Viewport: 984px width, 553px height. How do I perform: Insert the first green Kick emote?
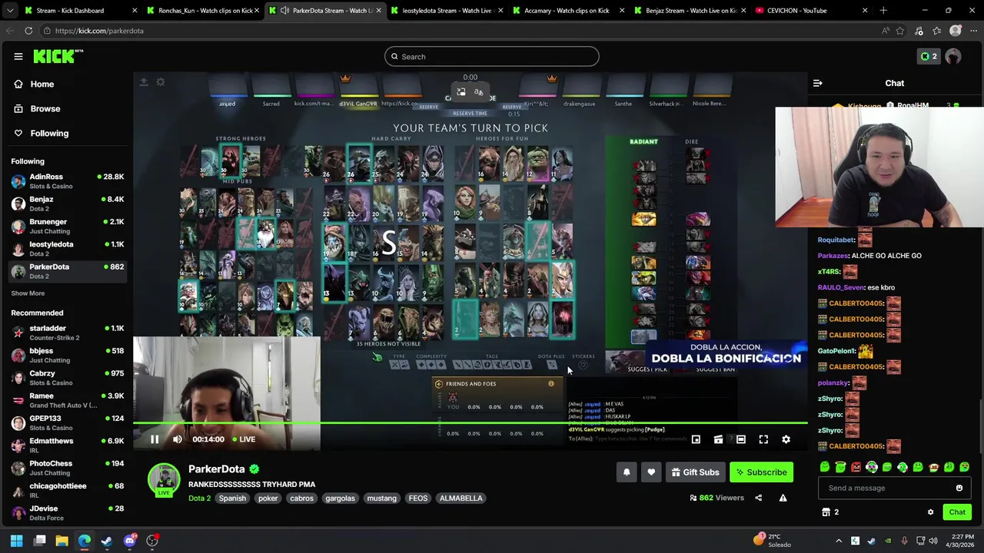point(825,467)
